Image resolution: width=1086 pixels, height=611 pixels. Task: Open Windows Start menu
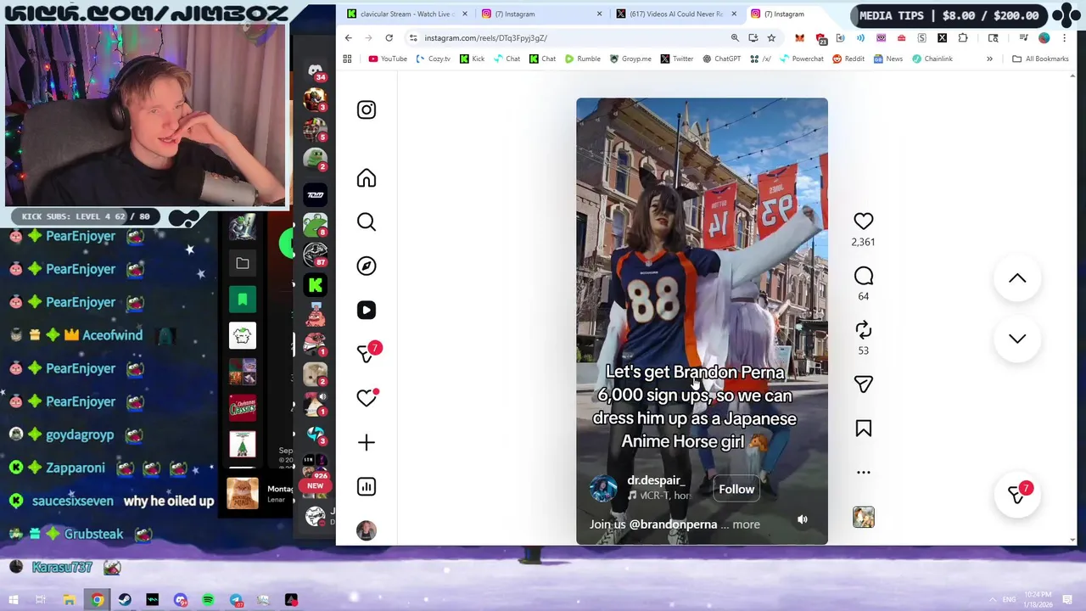pyautogui.click(x=14, y=600)
